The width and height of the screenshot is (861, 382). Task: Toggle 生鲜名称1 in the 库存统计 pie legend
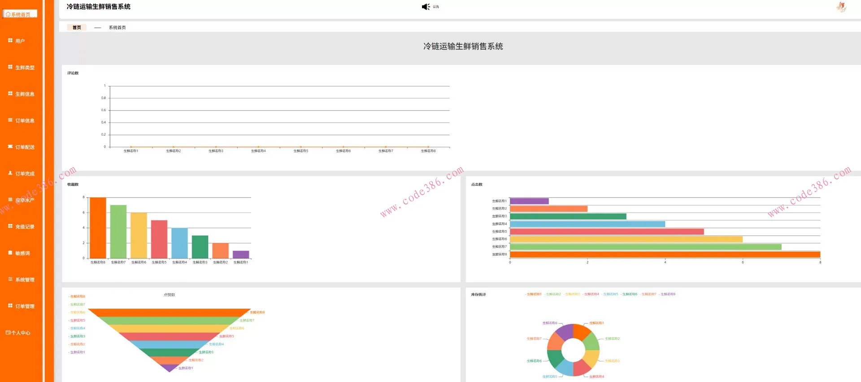pos(534,294)
